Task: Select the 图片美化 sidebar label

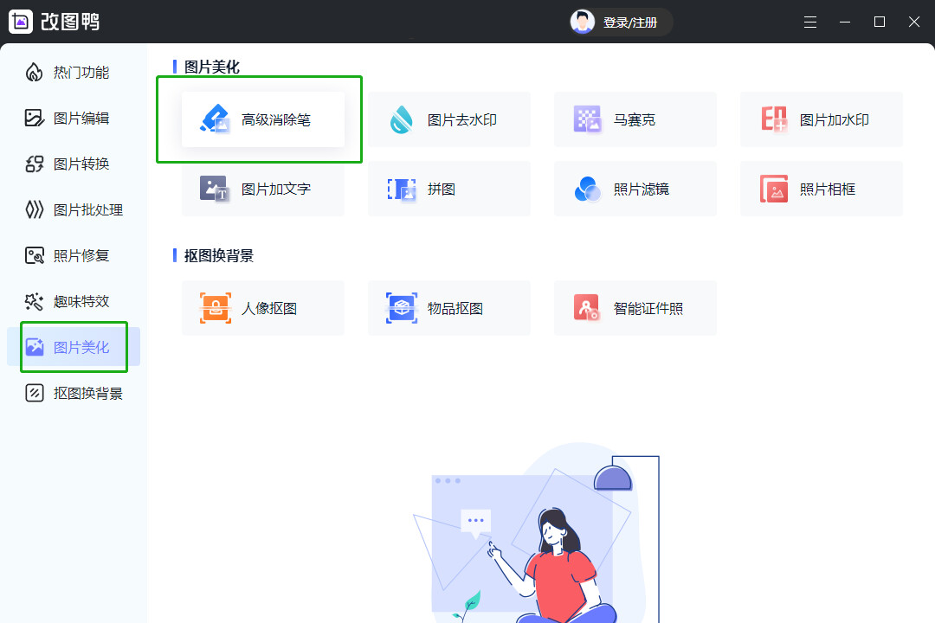Action: click(x=81, y=348)
